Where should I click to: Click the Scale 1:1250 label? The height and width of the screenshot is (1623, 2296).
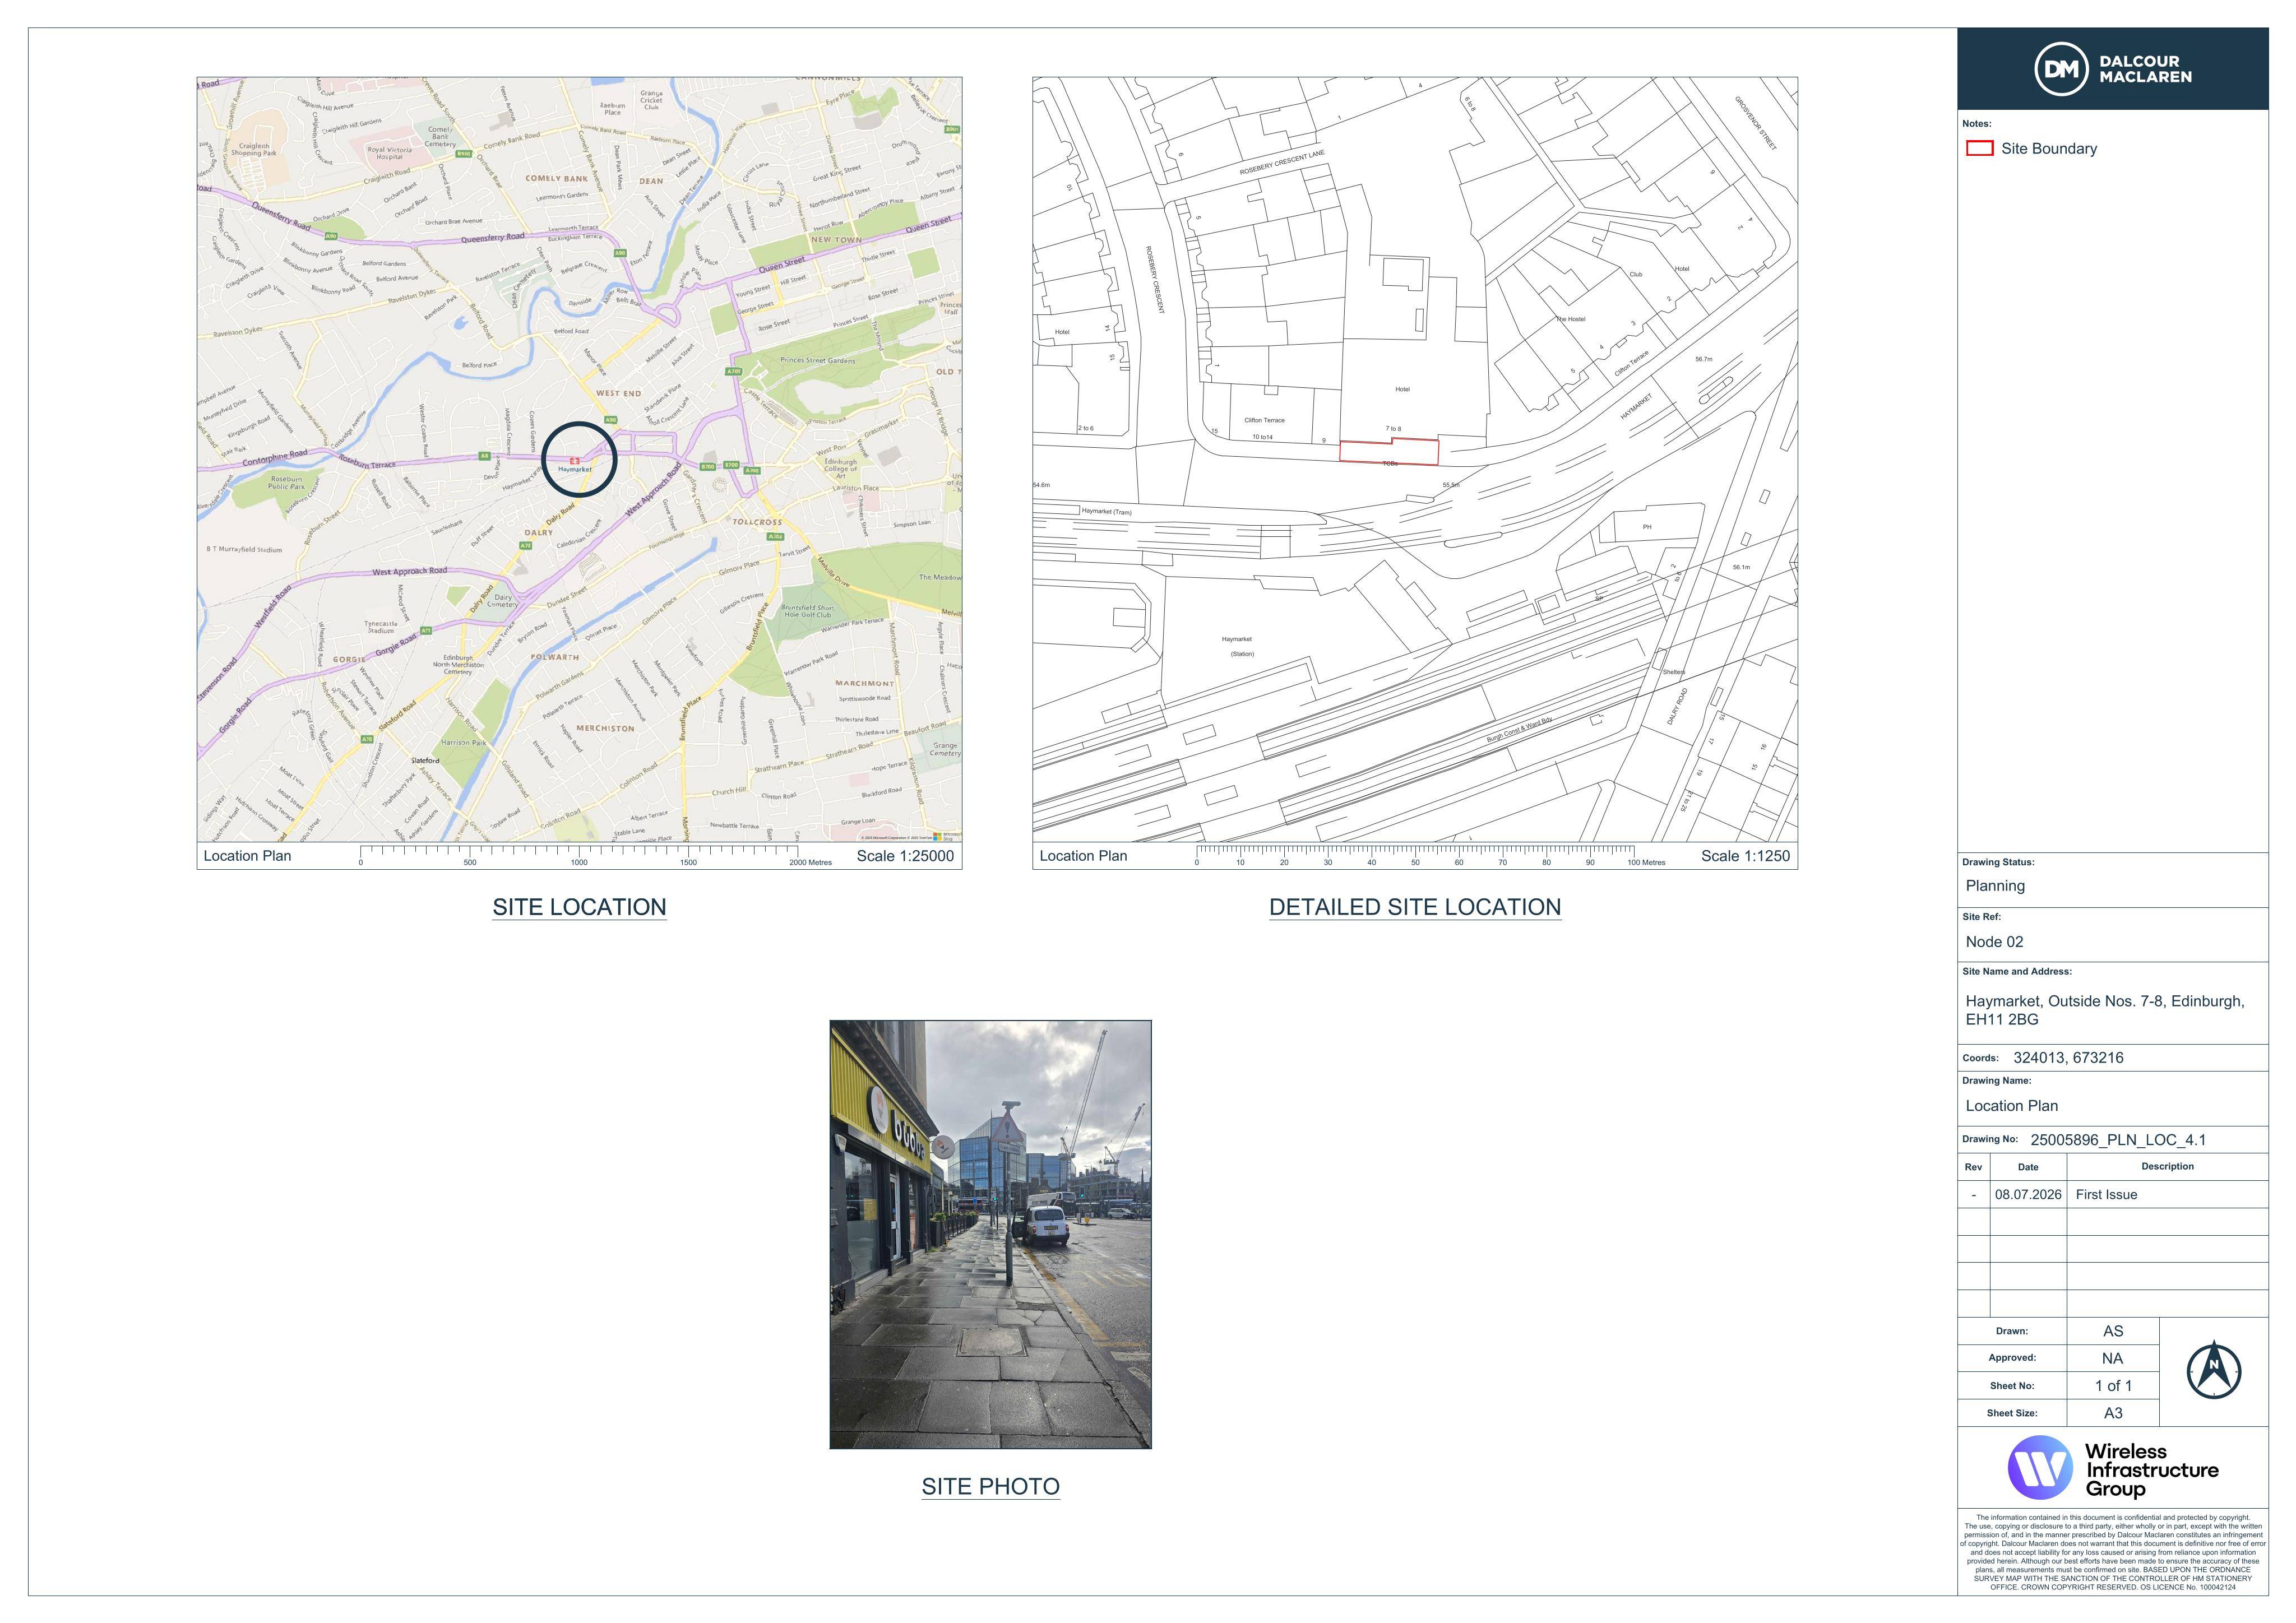coord(1745,856)
